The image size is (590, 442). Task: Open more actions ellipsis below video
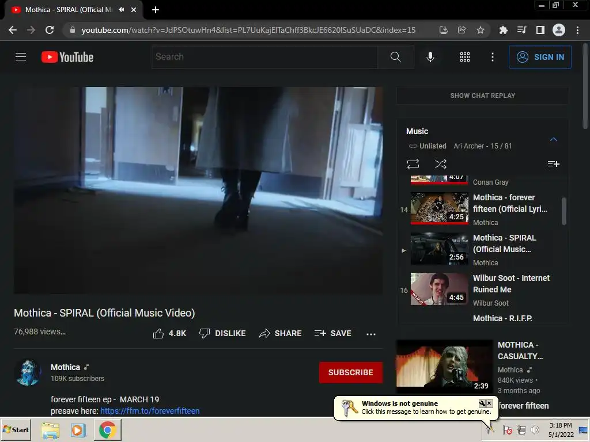(x=371, y=334)
